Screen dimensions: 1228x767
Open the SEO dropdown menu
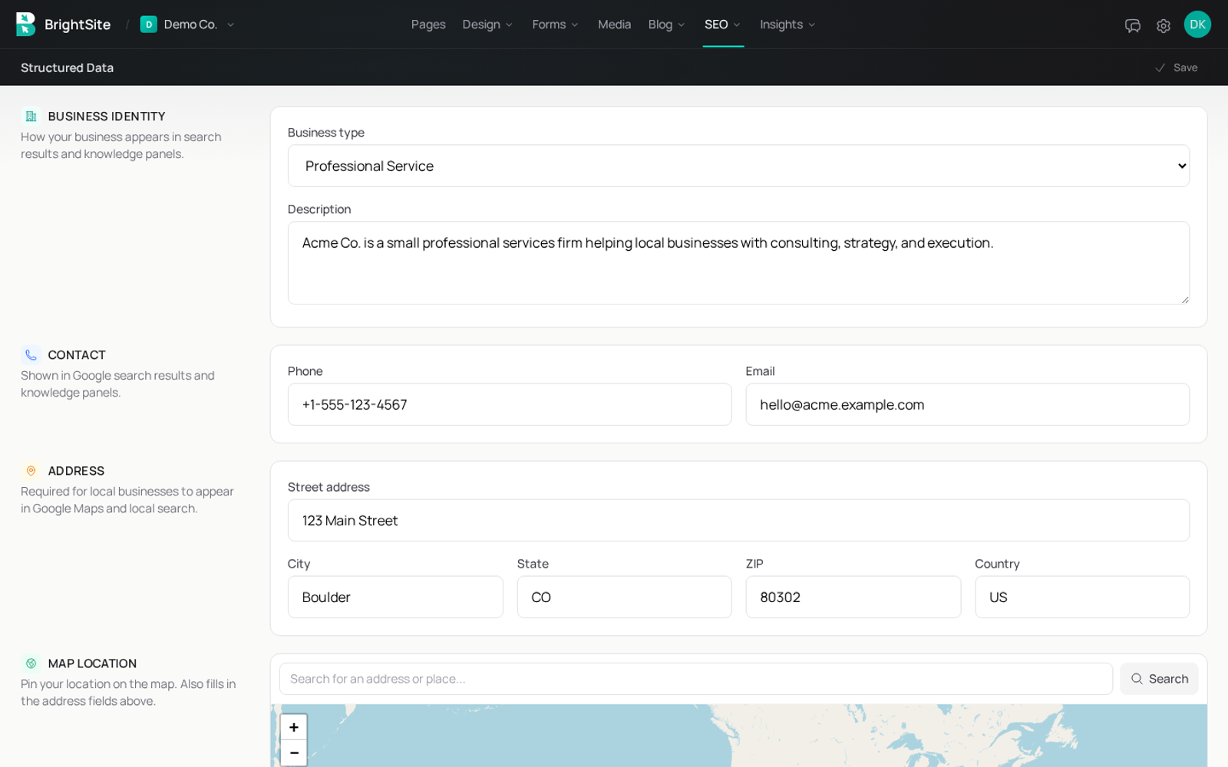tap(723, 25)
